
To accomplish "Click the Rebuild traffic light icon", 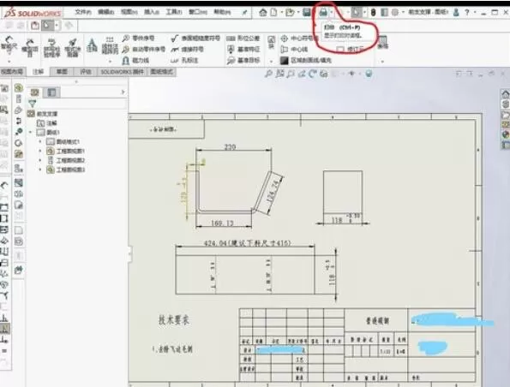I will pos(373,12).
